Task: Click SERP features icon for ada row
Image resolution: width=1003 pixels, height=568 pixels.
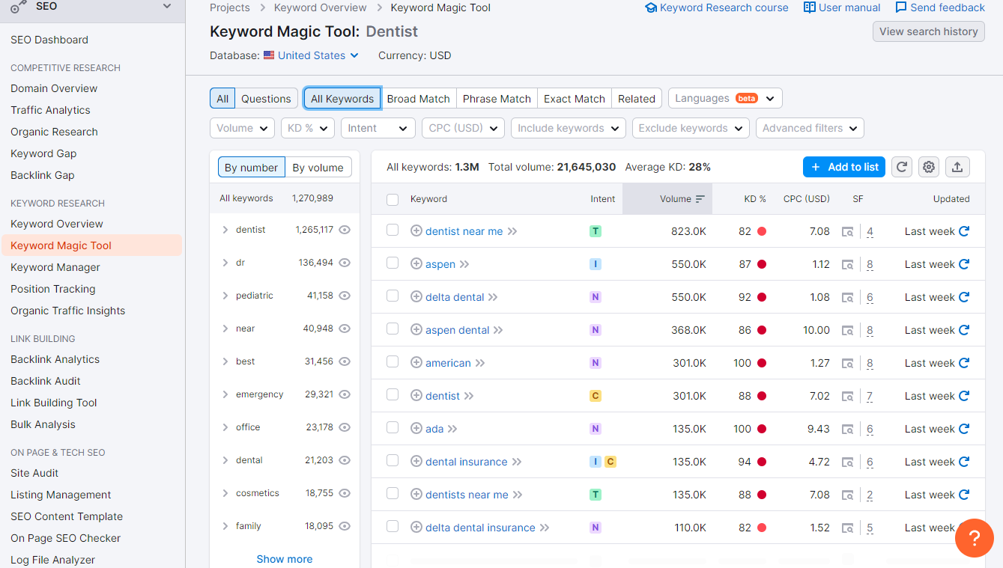Action: click(x=847, y=429)
